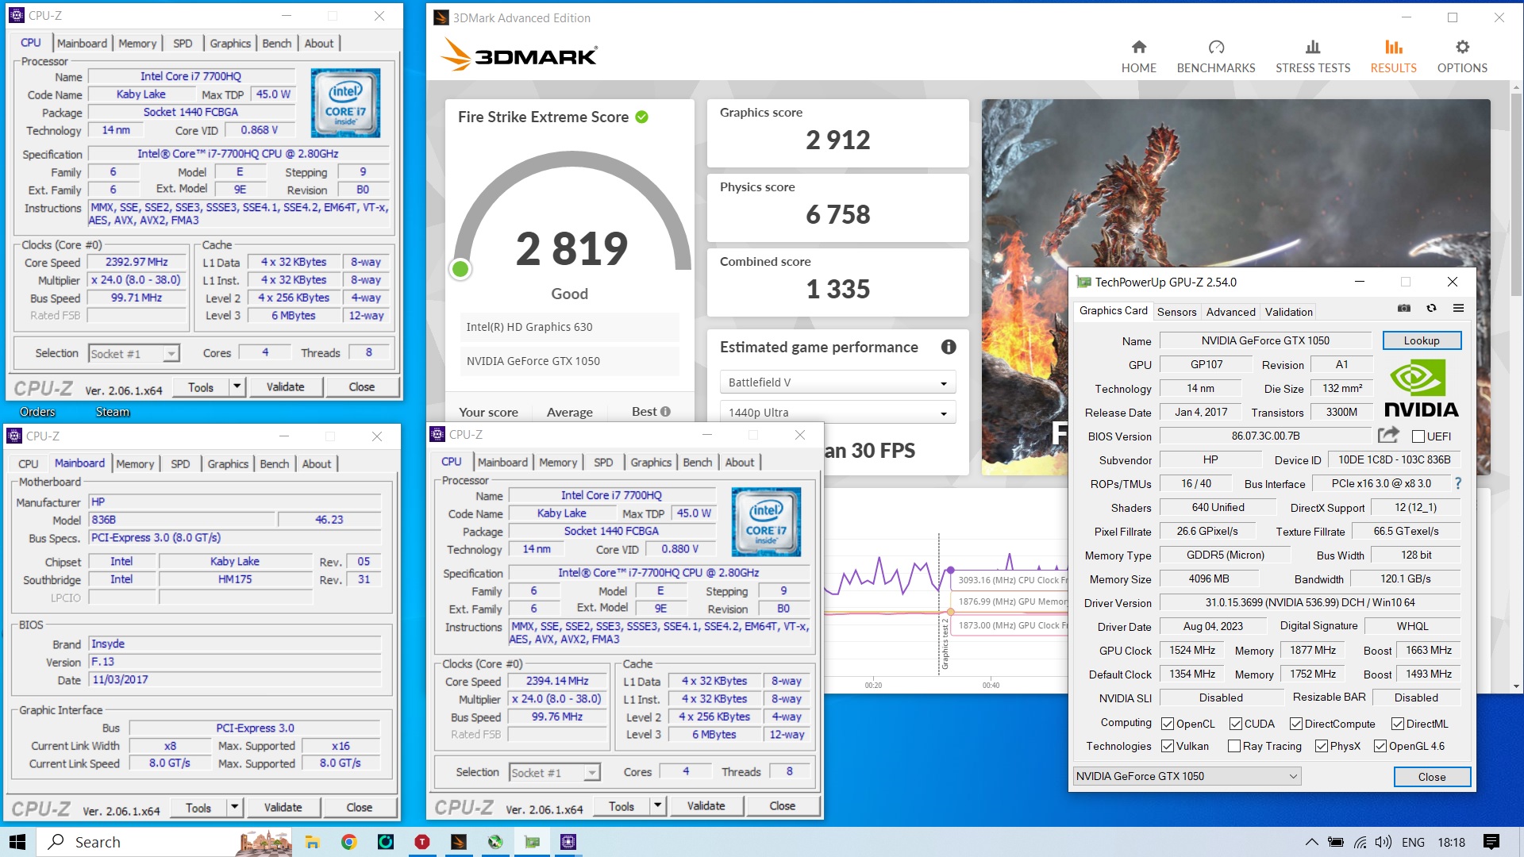Toggle the PhysX checkbox
This screenshot has width=1524, height=857.
click(1322, 746)
